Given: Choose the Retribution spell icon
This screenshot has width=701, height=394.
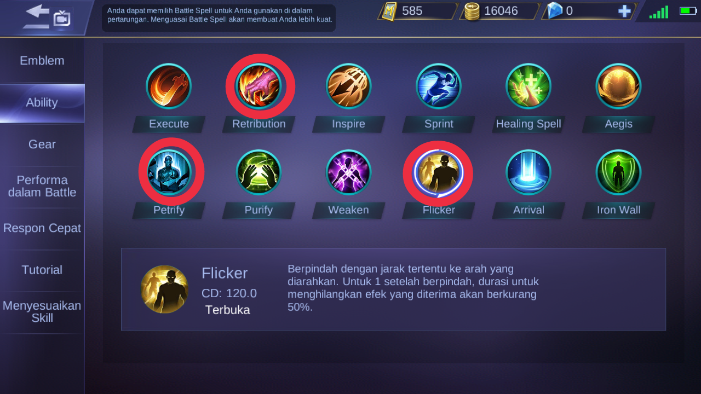Looking at the screenshot, I should [258, 86].
